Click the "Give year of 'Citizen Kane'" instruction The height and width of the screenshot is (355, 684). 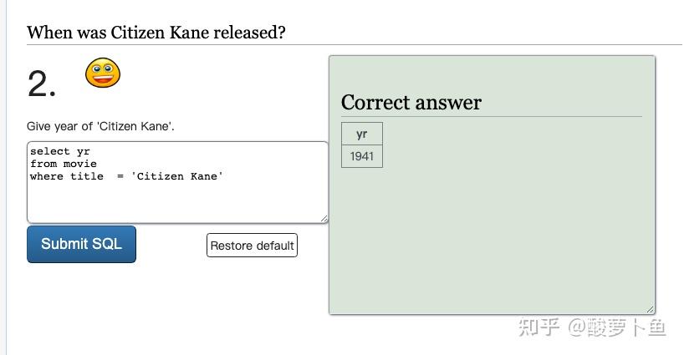[100, 126]
